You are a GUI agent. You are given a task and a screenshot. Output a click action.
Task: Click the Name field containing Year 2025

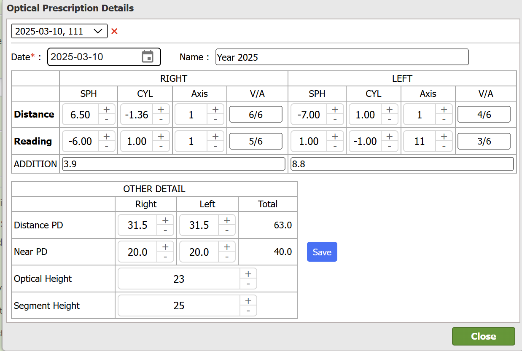[342, 57]
